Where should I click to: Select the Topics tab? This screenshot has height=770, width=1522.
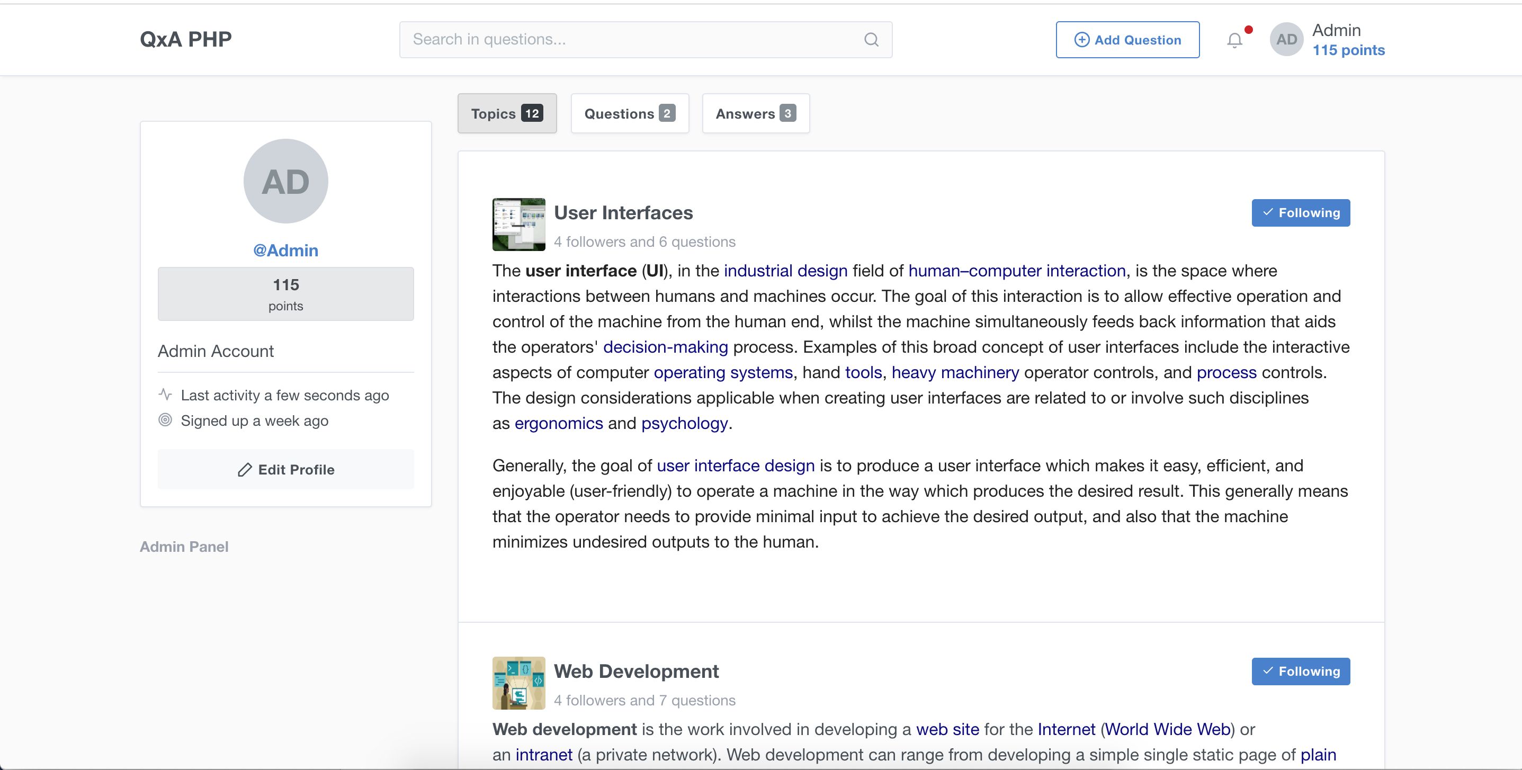coord(506,113)
